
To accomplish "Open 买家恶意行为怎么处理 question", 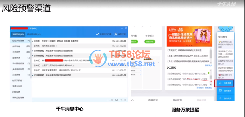I will [226, 54].
